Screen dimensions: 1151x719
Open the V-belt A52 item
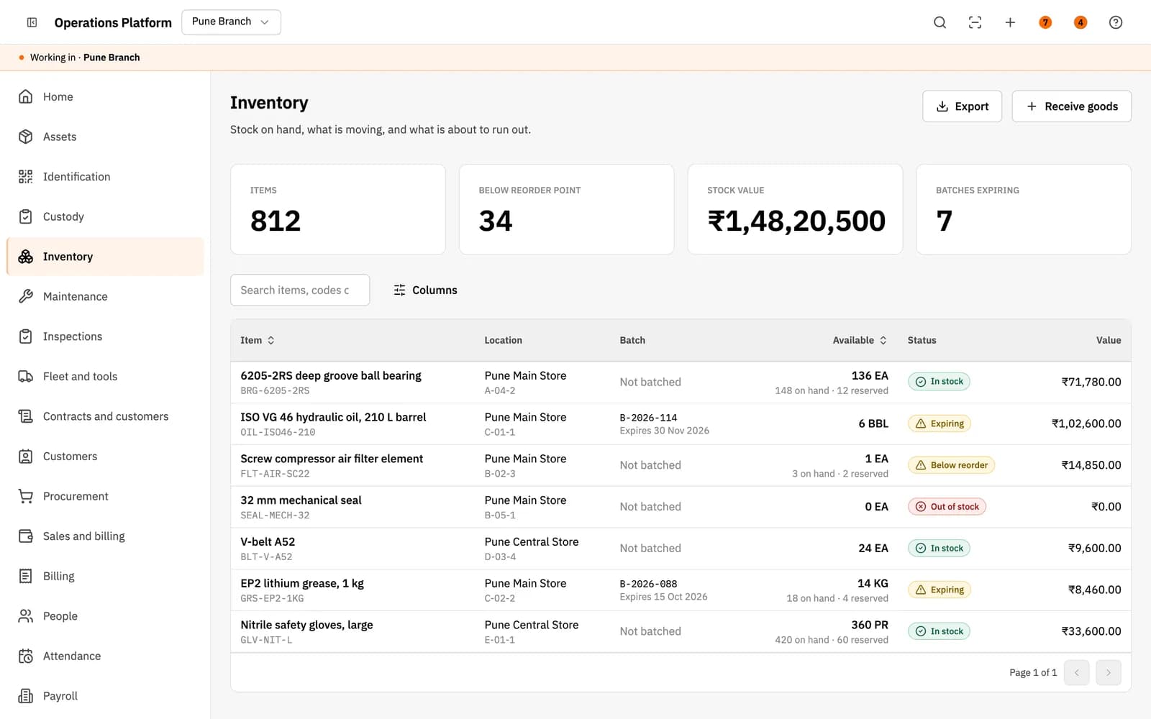pyautogui.click(x=268, y=541)
